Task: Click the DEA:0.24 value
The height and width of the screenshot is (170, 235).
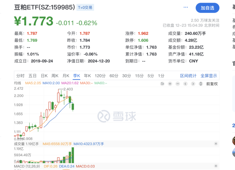Action: (x=67, y=166)
